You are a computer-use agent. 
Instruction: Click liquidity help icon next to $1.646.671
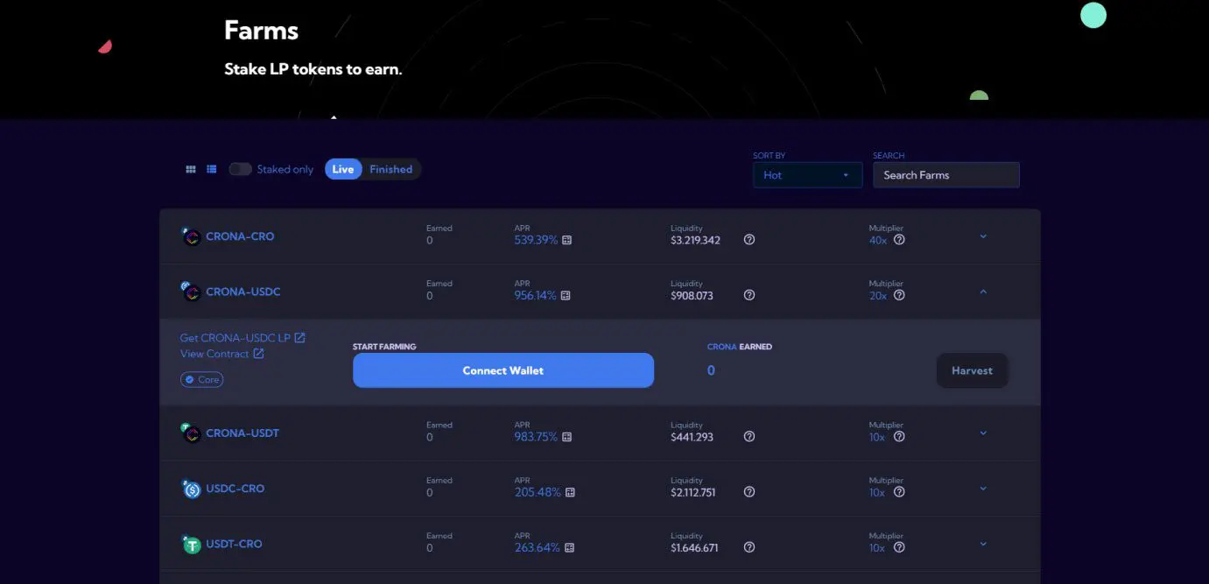(749, 547)
